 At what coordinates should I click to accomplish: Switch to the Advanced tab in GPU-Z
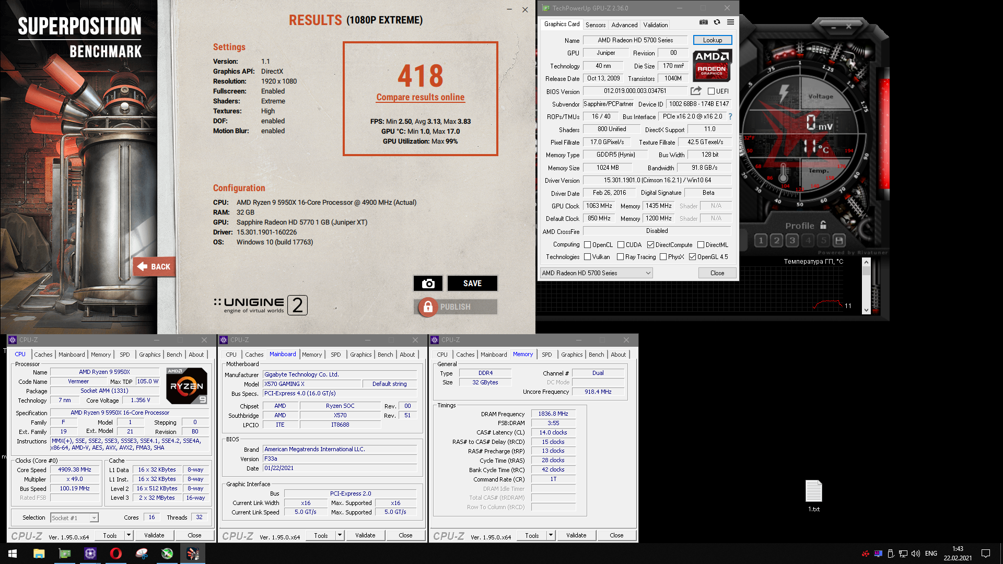[624, 25]
